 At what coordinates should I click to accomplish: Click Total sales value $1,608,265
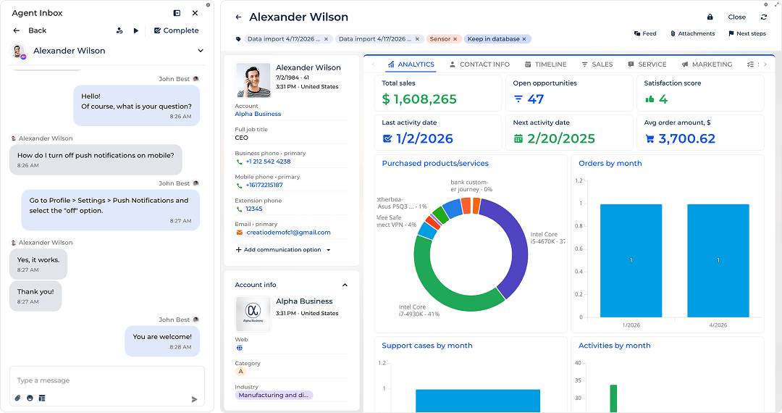tap(419, 99)
